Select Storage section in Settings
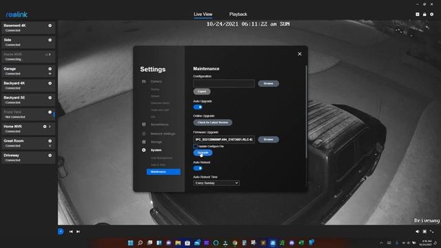 [156, 142]
